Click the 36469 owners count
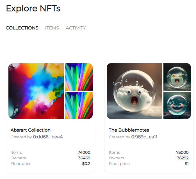 tap(84, 158)
